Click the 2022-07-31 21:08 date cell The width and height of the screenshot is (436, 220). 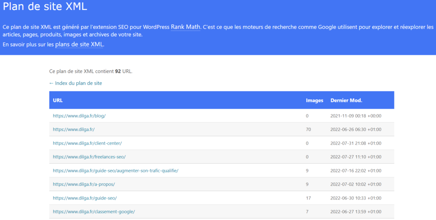pos(356,143)
